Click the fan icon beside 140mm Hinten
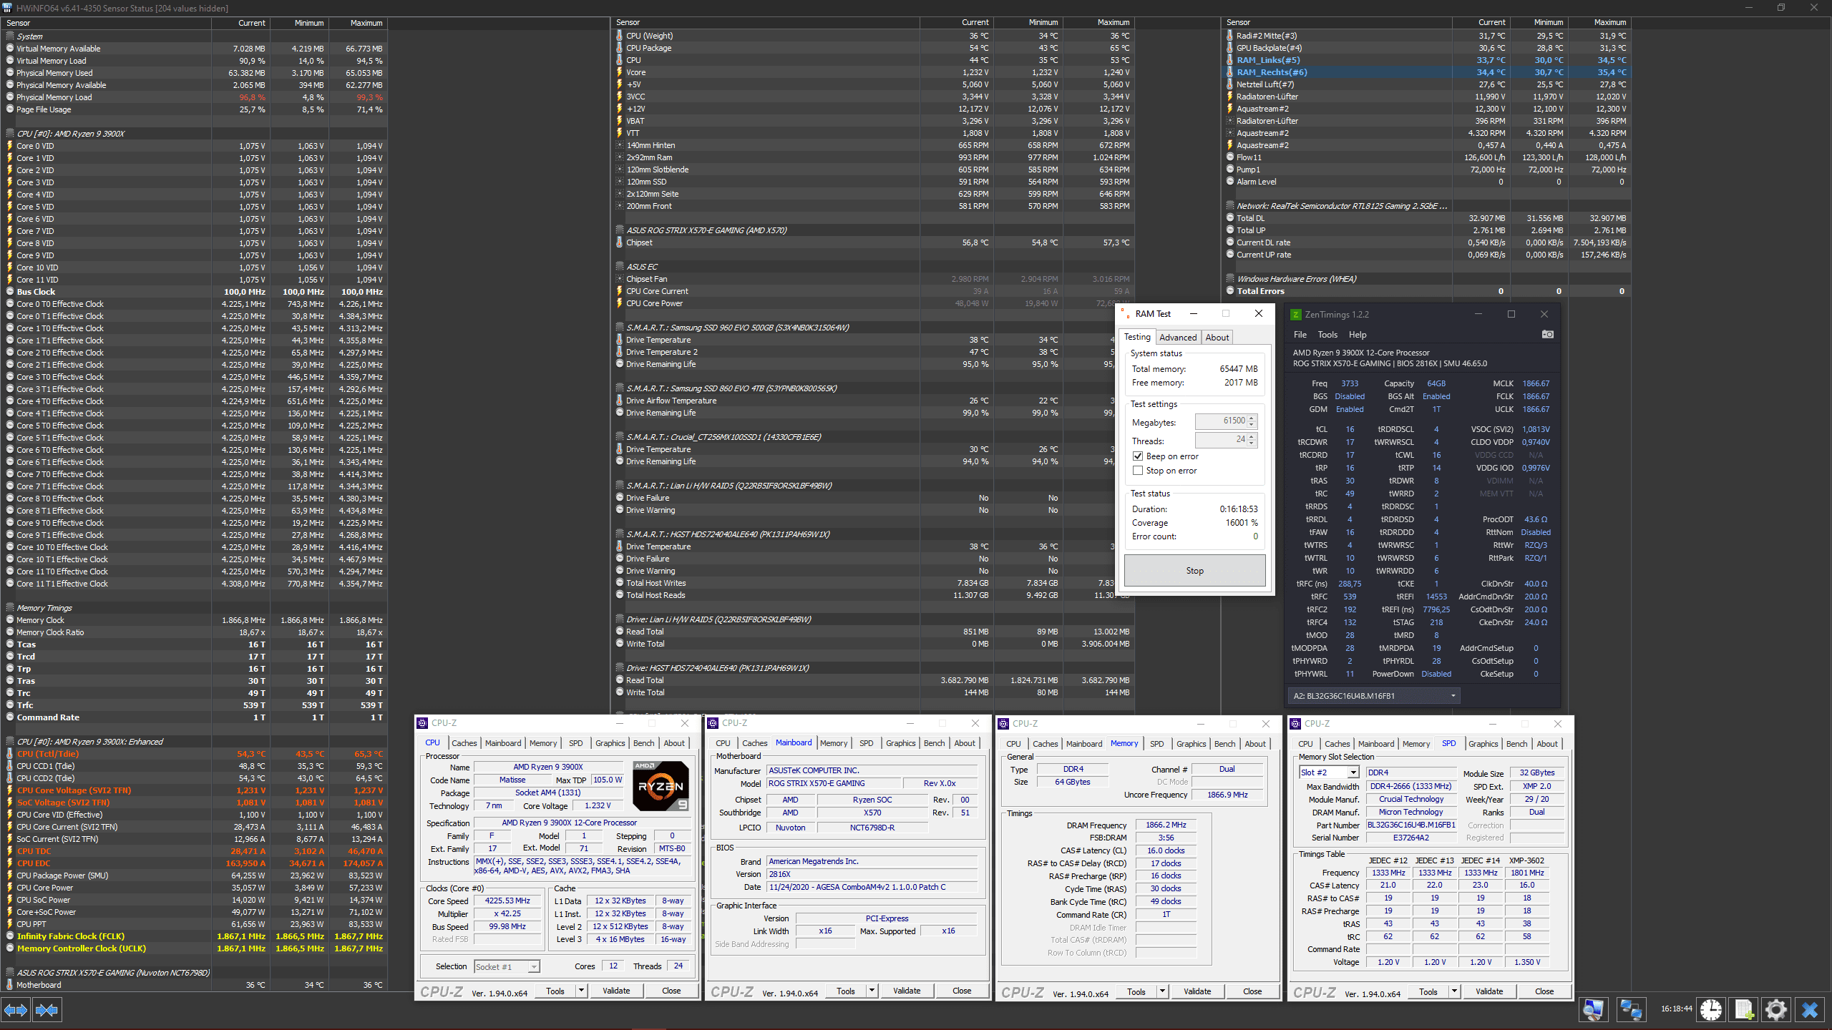The width and height of the screenshot is (1832, 1030). click(x=620, y=145)
